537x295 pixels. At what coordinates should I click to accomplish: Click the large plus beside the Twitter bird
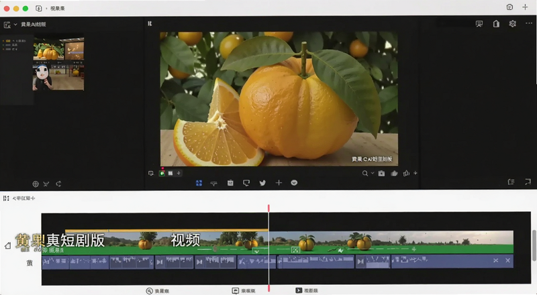[279, 183]
